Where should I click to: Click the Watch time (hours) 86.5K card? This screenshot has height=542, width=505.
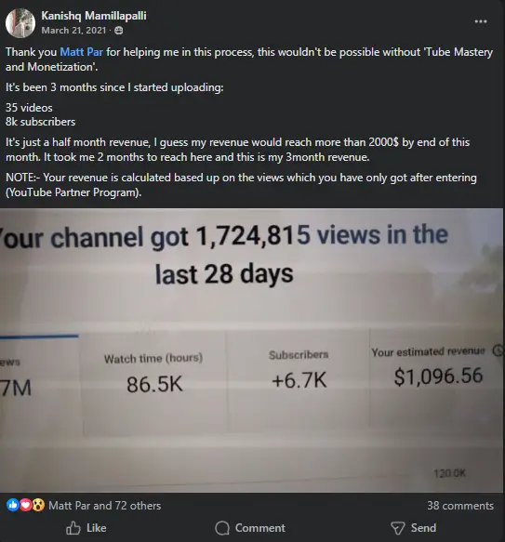pyautogui.click(x=154, y=381)
